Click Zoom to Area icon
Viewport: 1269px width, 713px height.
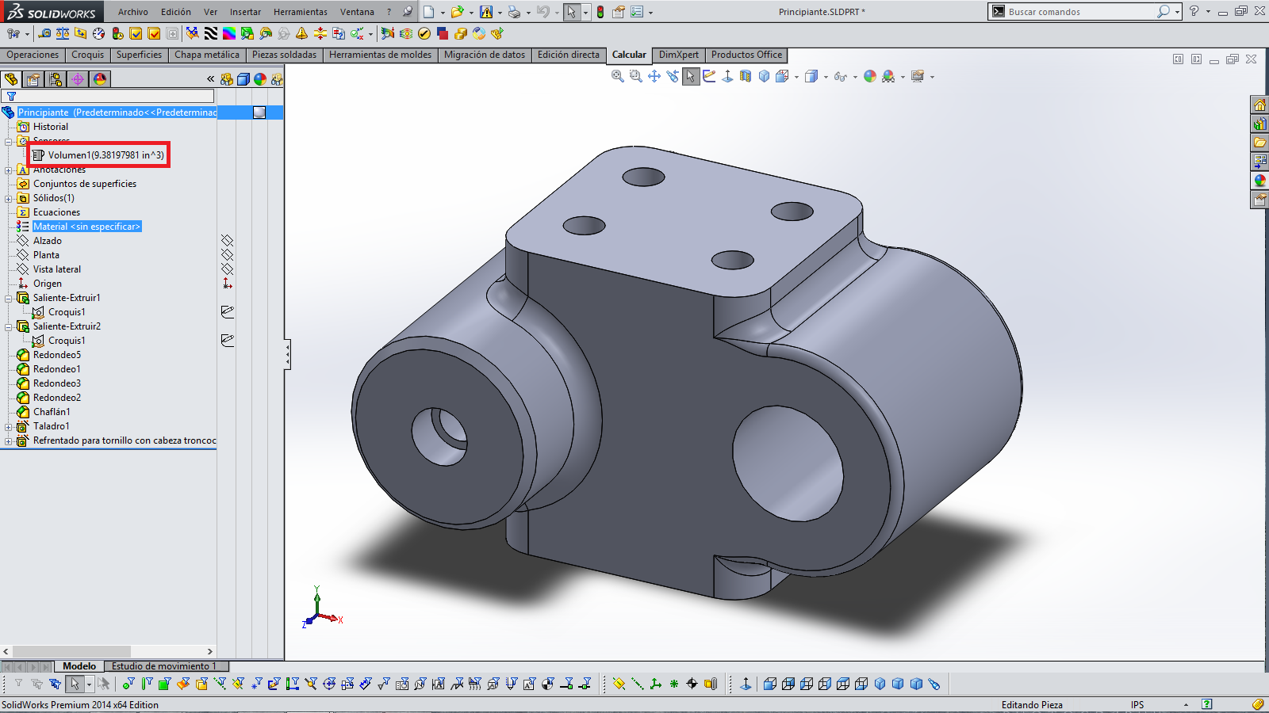tap(635, 76)
